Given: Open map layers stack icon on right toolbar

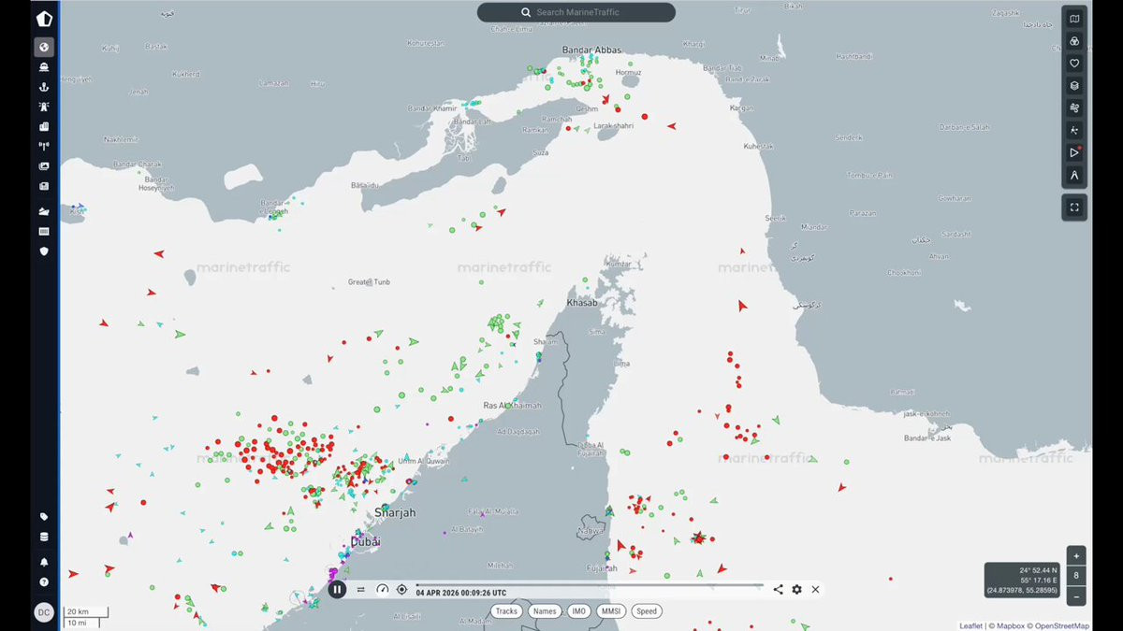Looking at the screenshot, I should coord(1074,85).
